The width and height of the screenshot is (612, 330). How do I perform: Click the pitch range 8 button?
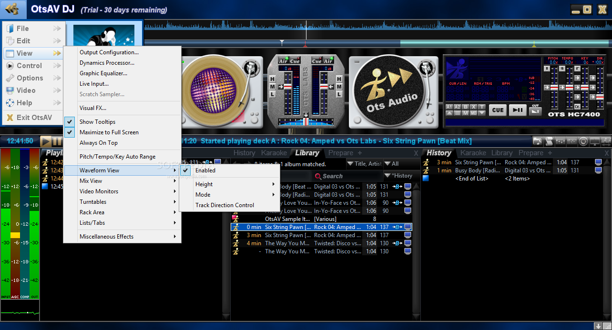tap(547, 69)
